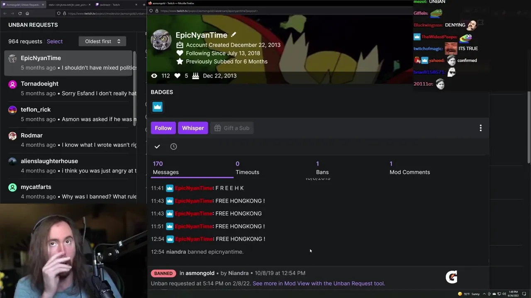Open a new browser tab
This screenshot has height=298, width=531.
pyautogui.click(x=144, y=5)
